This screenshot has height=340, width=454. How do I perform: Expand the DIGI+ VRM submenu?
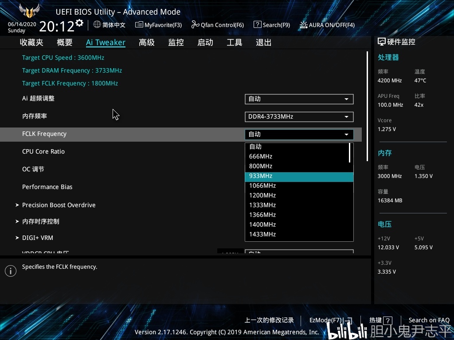click(34, 238)
